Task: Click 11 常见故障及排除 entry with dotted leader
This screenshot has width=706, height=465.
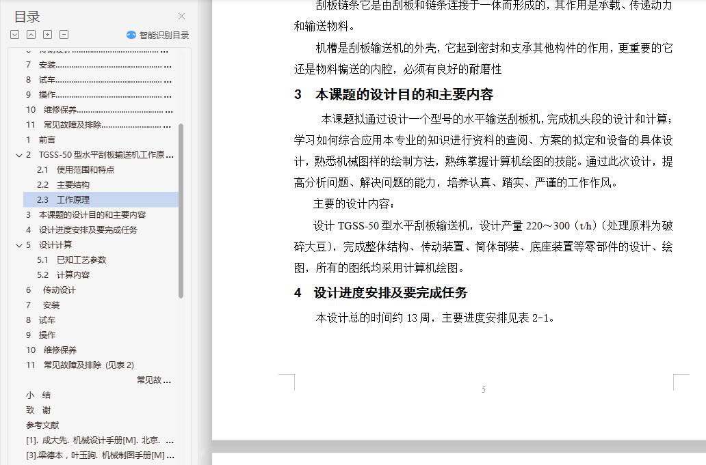Action: (x=98, y=124)
